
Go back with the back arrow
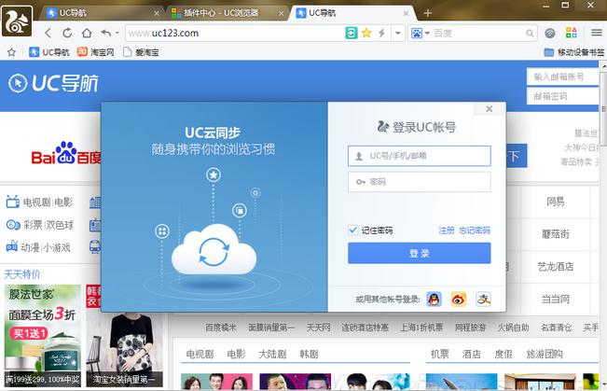pos(48,33)
